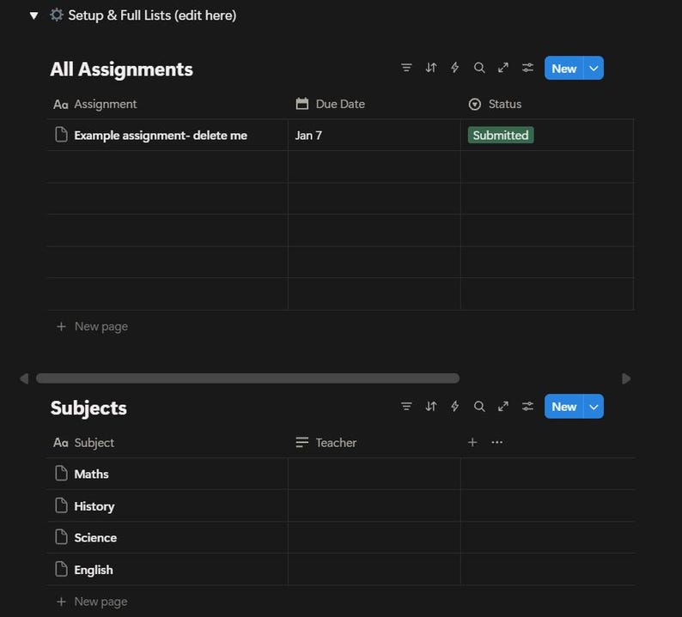Click Teacher cell for English row
The image size is (682, 617).
coord(374,570)
